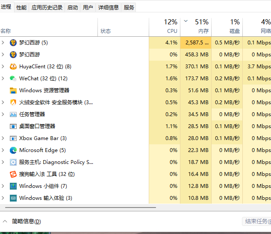Expand the HuyaClient (32 位) (8) group
Viewport: 271px width, 234px height.
tap(3, 67)
